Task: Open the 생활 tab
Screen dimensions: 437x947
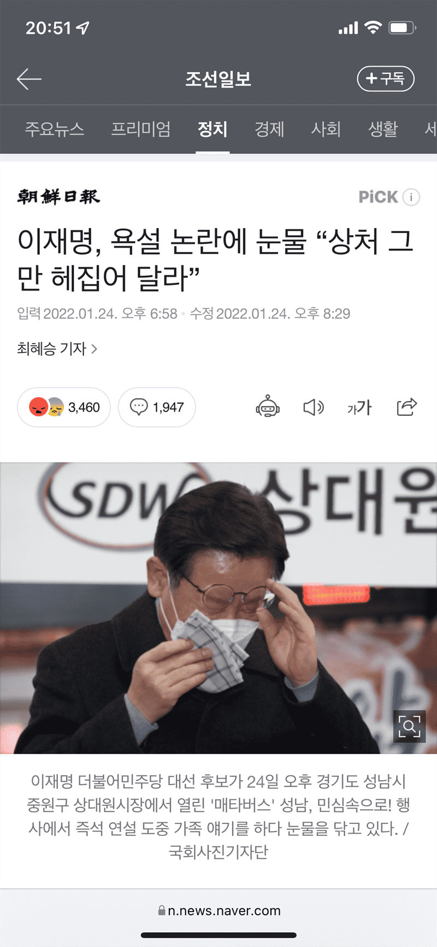Action: pos(383,129)
